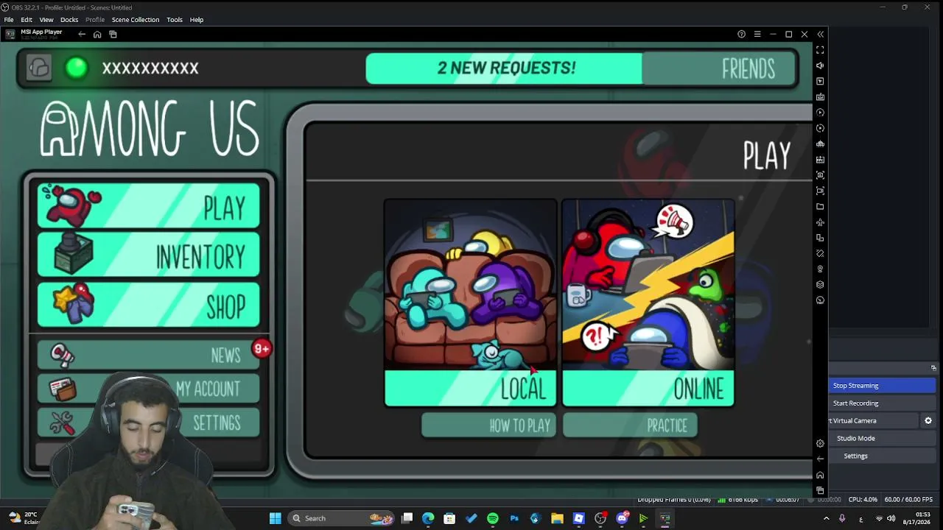Click the back arrow at player sidebar bottom
This screenshot has width=943, height=530.
[820, 459]
